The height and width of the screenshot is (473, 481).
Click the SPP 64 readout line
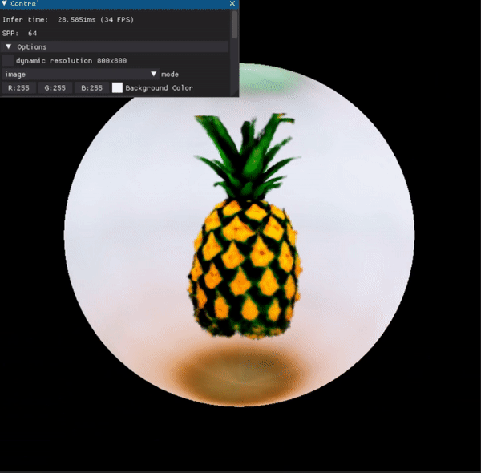(20, 34)
